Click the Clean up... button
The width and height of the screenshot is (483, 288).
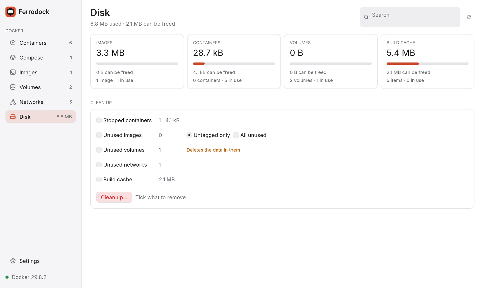tap(114, 197)
